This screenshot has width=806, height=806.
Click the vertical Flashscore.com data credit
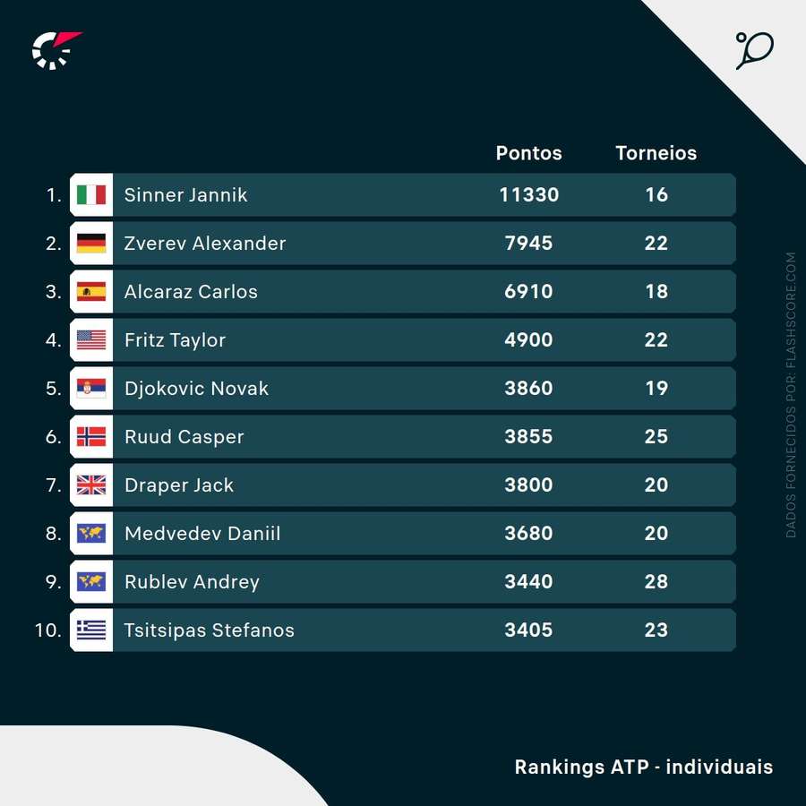(x=791, y=394)
